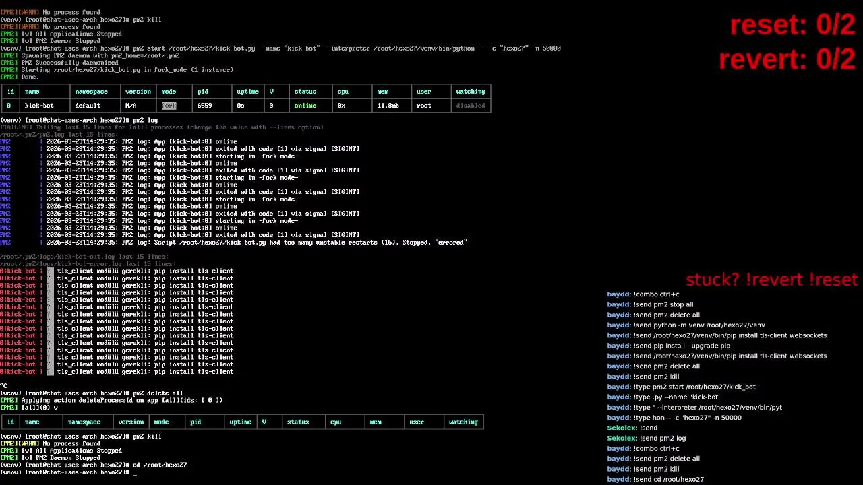Click the 'Done.' output line
This screenshot has width=863, height=485.
tap(20, 77)
